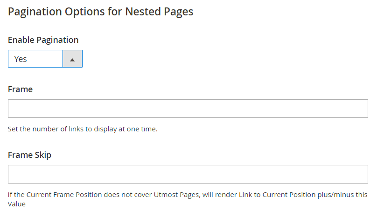Click the Frame Skip field label
Screen dimensions: 384x218
tap(29, 155)
